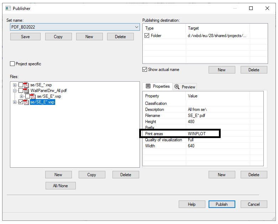Screen dimensions: 278x224
Task: Uncheck the Show actual name option
Action: coord(145,70)
